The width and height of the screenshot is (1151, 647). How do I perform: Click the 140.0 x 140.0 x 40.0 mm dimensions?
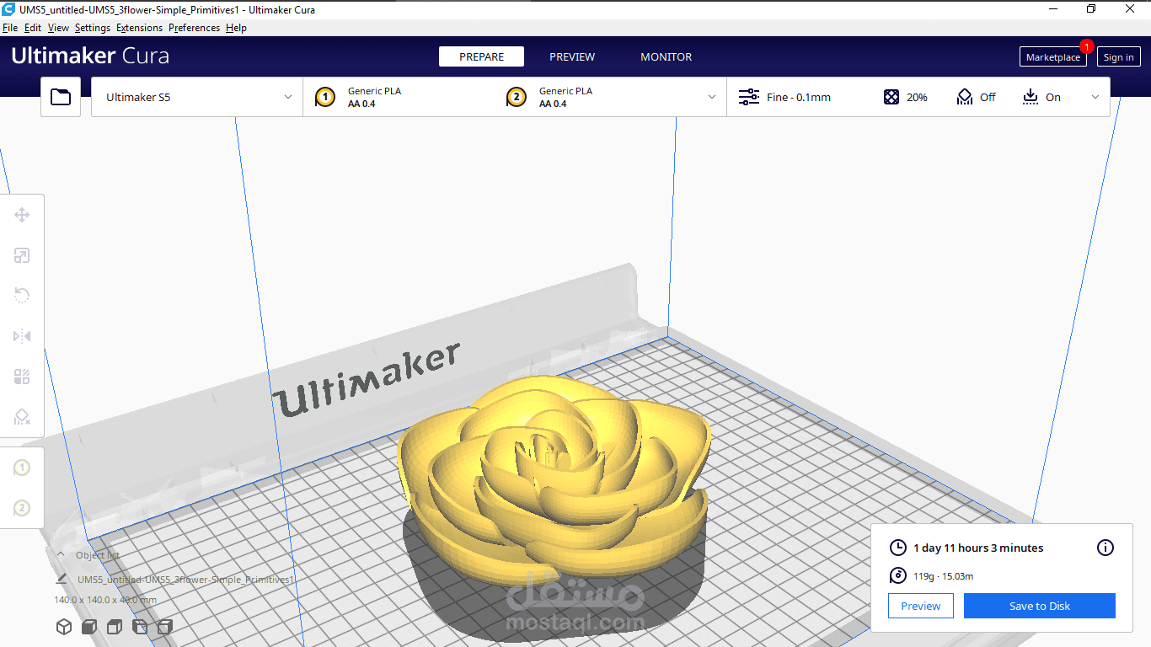pyautogui.click(x=105, y=600)
